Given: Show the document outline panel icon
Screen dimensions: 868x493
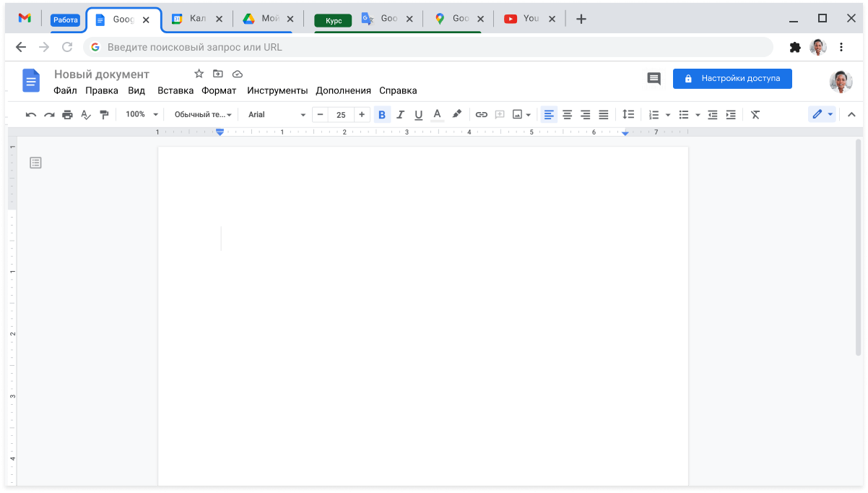Looking at the screenshot, I should pyautogui.click(x=35, y=163).
